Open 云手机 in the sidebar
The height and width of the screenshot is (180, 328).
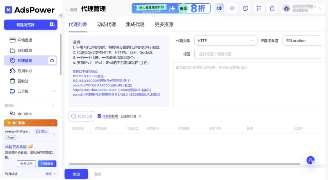(x=23, y=91)
